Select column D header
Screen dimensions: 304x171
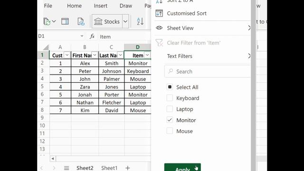coord(137,47)
